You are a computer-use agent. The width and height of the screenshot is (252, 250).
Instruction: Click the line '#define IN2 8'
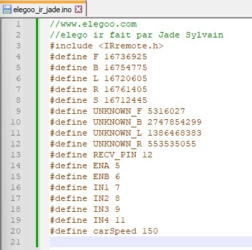tap(85, 198)
